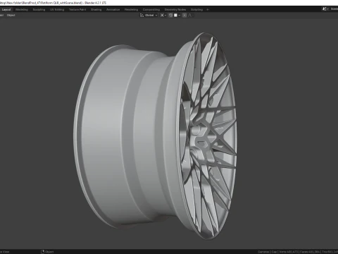The image size is (338, 254).
Task: Open the Animation workspace tab
Action: pyautogui.click(x=113, y=10)
